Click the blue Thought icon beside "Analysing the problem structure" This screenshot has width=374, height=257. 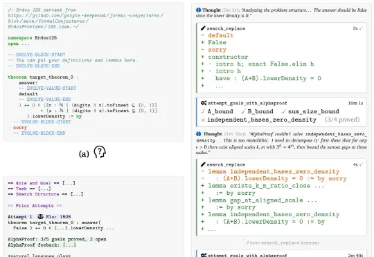click(198, 10)
